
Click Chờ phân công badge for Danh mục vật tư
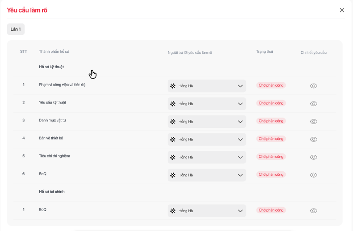coord(271,121)
